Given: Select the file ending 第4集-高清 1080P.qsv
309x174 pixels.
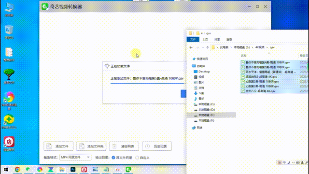Looking at the screenshot, I should pos(267,62).
